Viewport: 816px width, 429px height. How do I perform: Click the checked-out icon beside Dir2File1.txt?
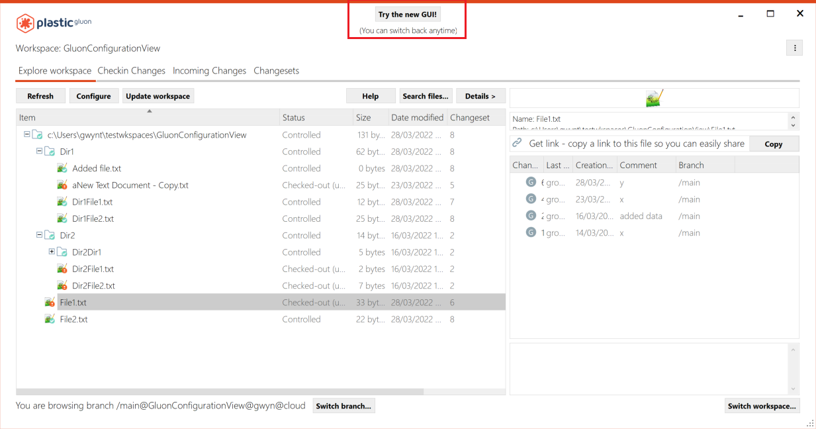(62, 269)
